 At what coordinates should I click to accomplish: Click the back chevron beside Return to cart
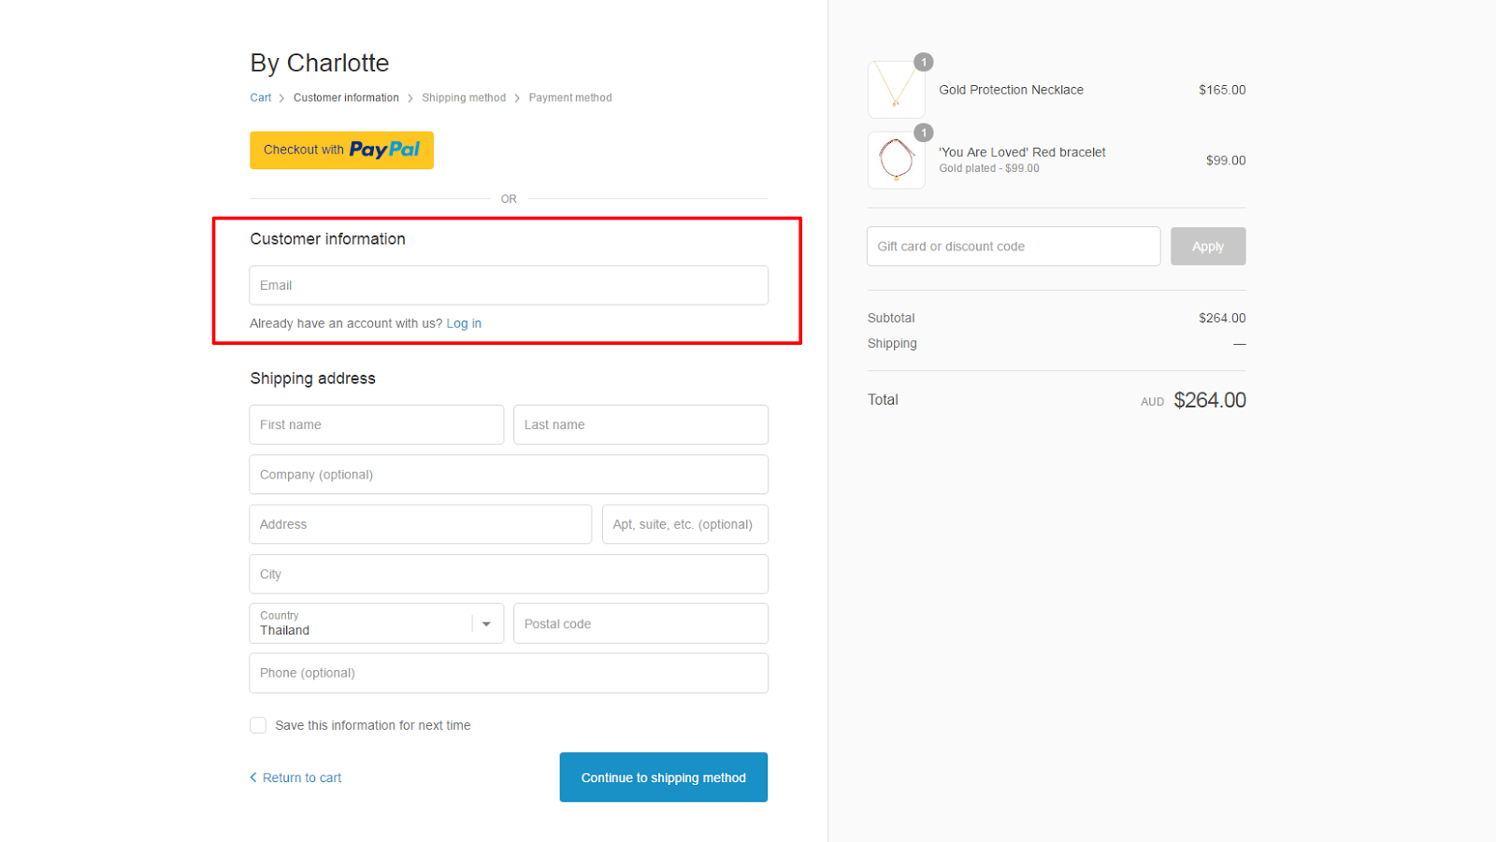[253, 778]
